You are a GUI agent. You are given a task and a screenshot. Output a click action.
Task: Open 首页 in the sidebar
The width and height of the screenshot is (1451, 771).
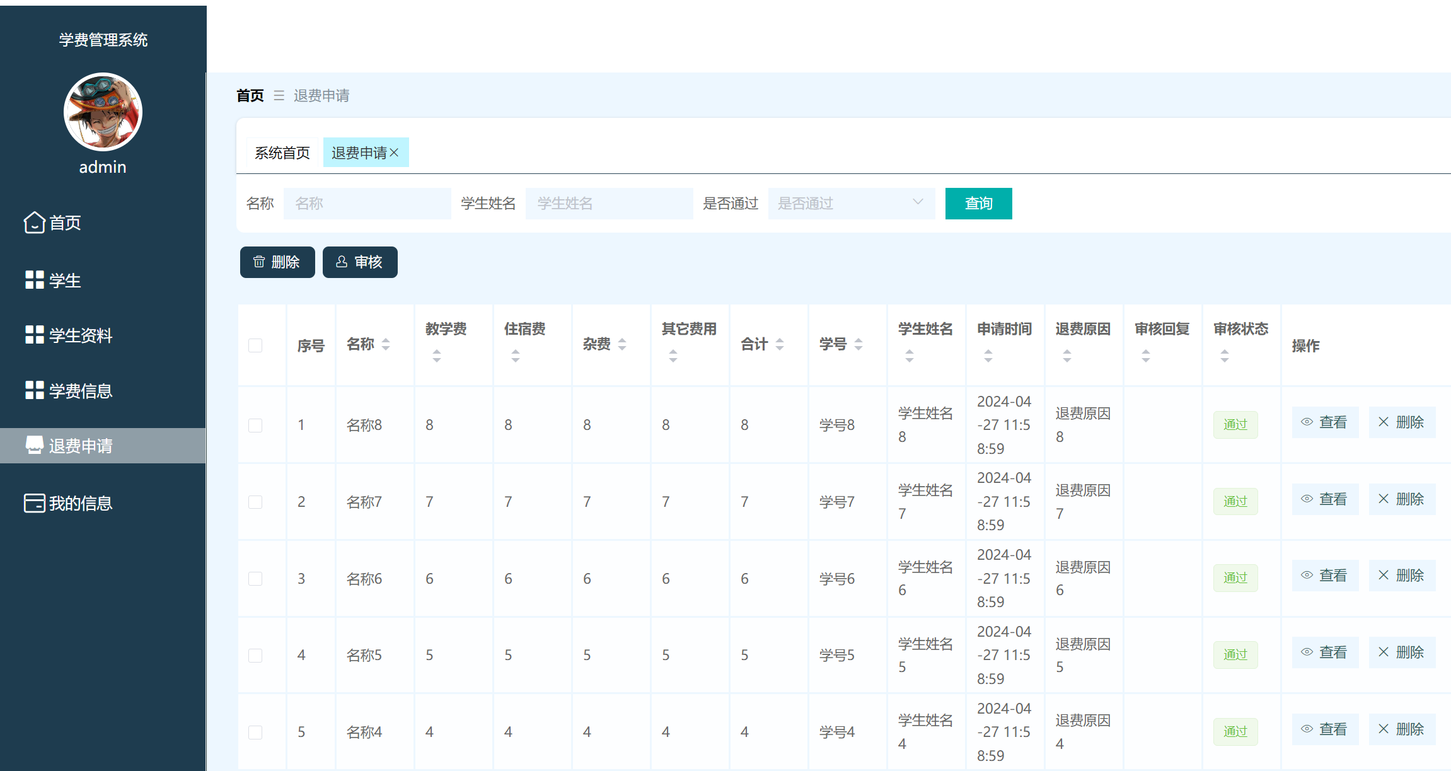[x=103, y=223]
